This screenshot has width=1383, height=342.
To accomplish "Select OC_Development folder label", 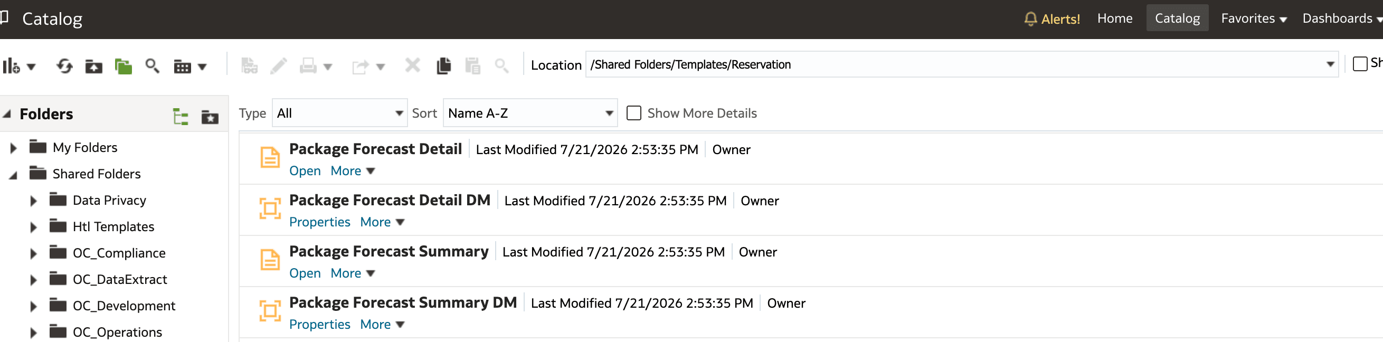I will [124, 306].
